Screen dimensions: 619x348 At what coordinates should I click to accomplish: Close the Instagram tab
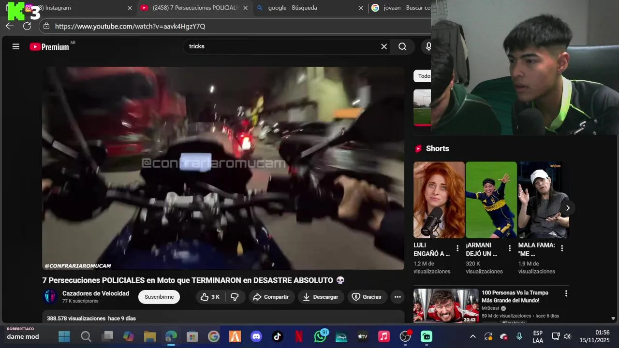(130, 8)
